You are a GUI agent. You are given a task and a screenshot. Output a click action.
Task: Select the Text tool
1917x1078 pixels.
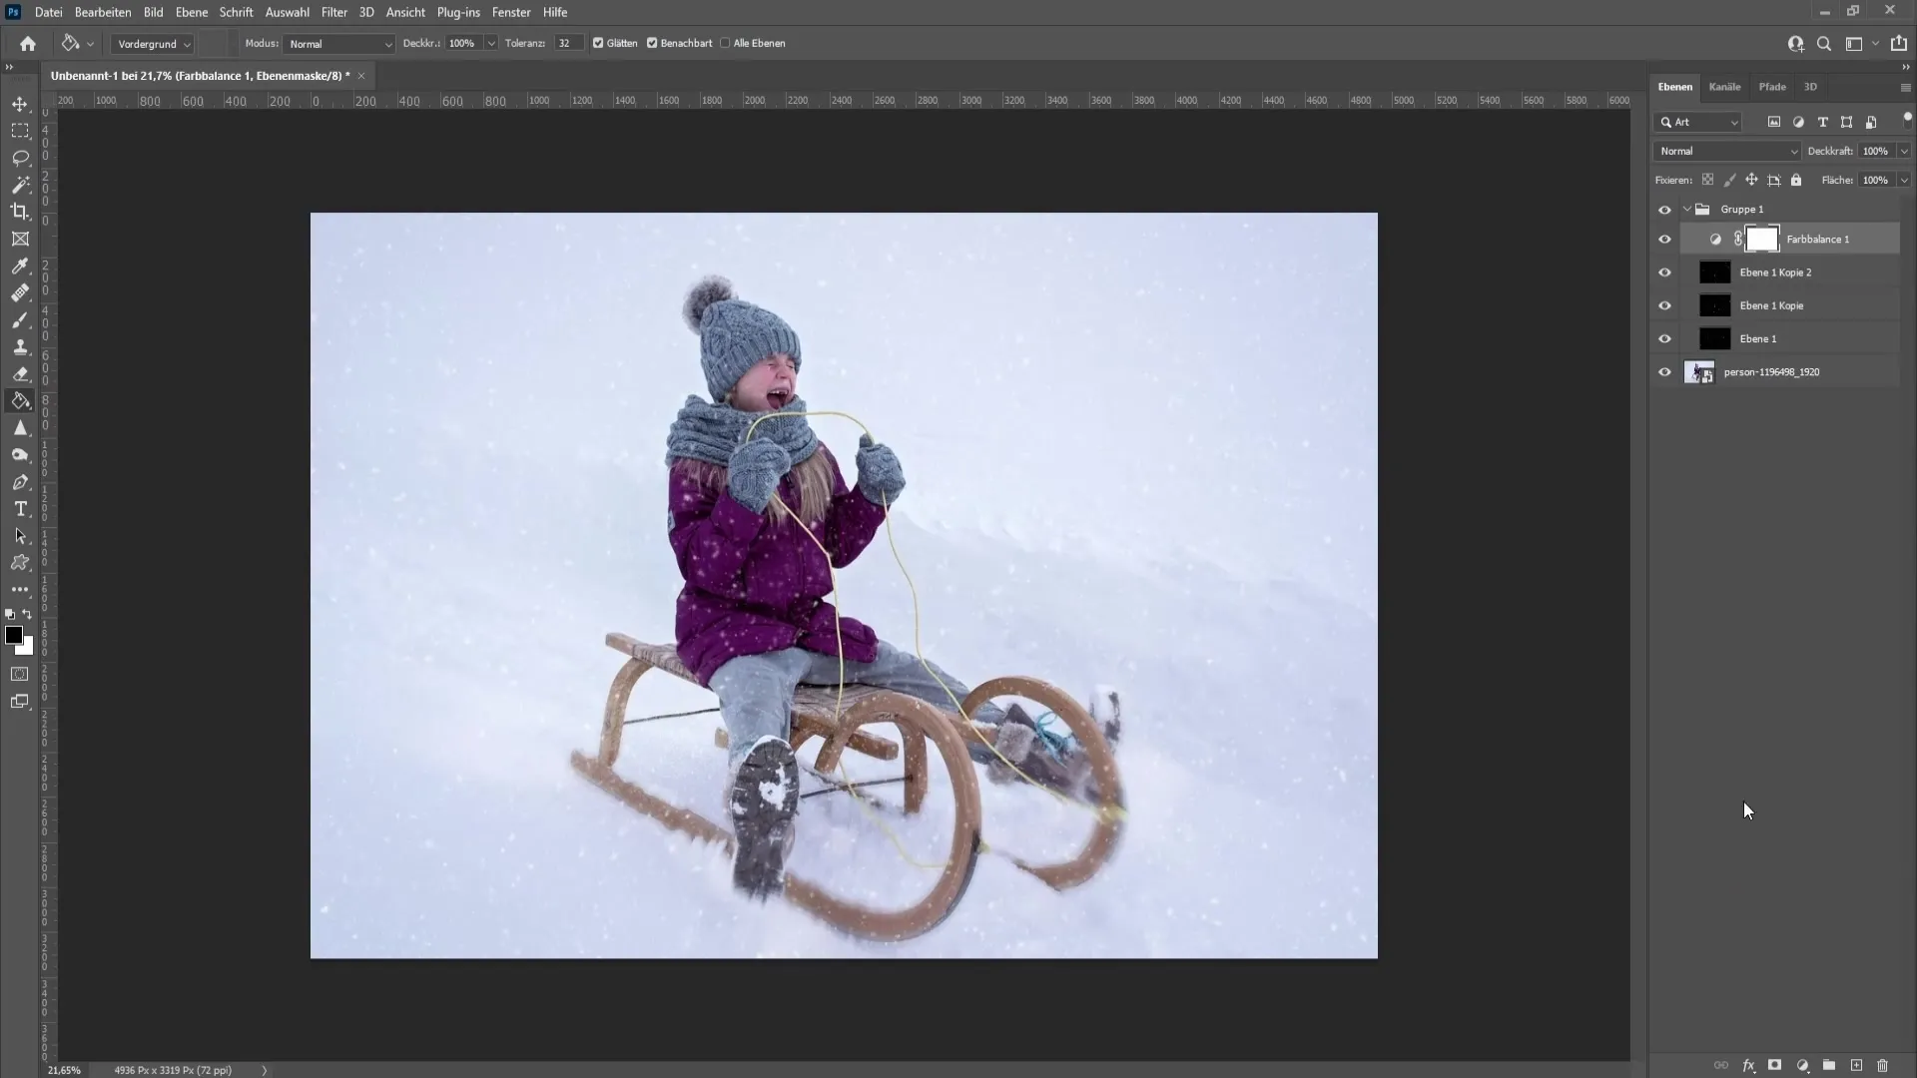20,508
